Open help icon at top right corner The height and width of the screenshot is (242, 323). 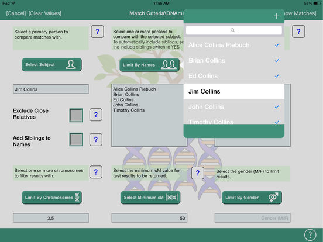coord(298,32)
